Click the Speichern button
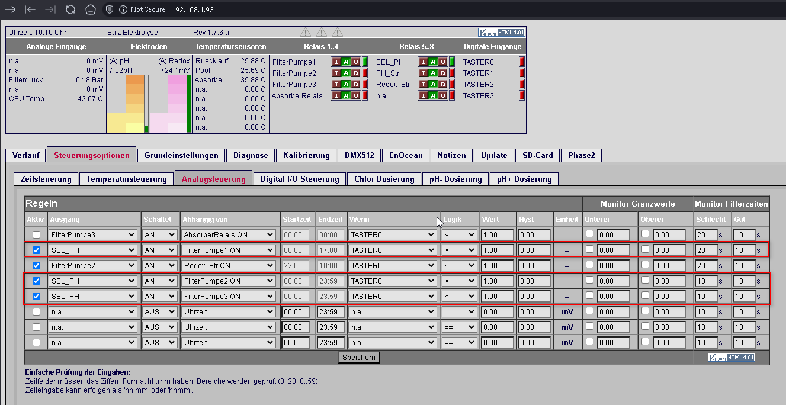This screenshot has width=786, height=405. point(359,357)
